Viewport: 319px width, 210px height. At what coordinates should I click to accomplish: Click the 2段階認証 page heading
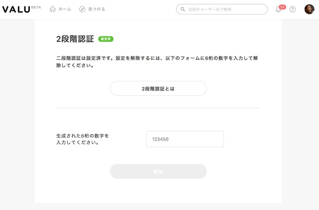tap(75, 39)
